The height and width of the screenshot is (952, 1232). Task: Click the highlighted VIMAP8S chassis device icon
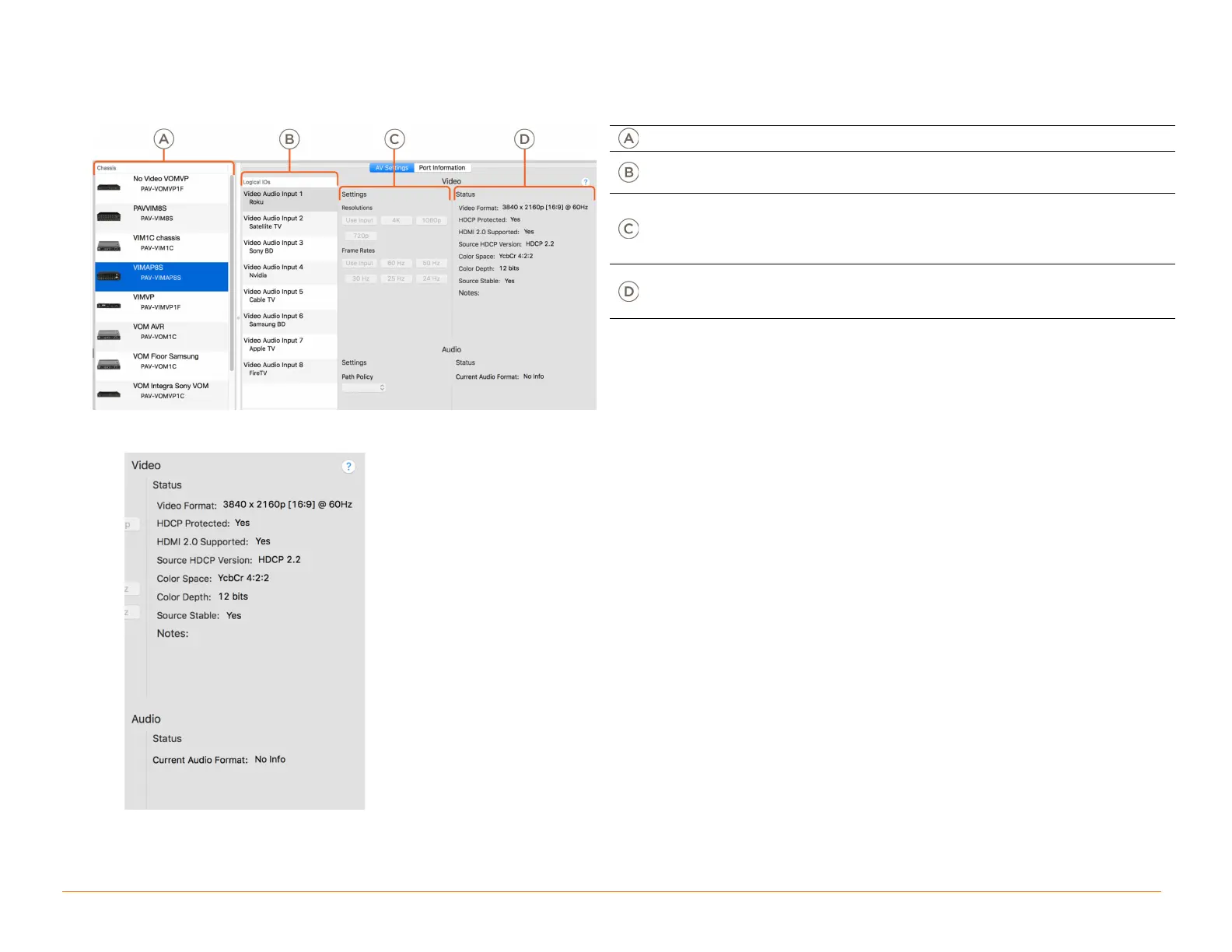click(108, 275)
